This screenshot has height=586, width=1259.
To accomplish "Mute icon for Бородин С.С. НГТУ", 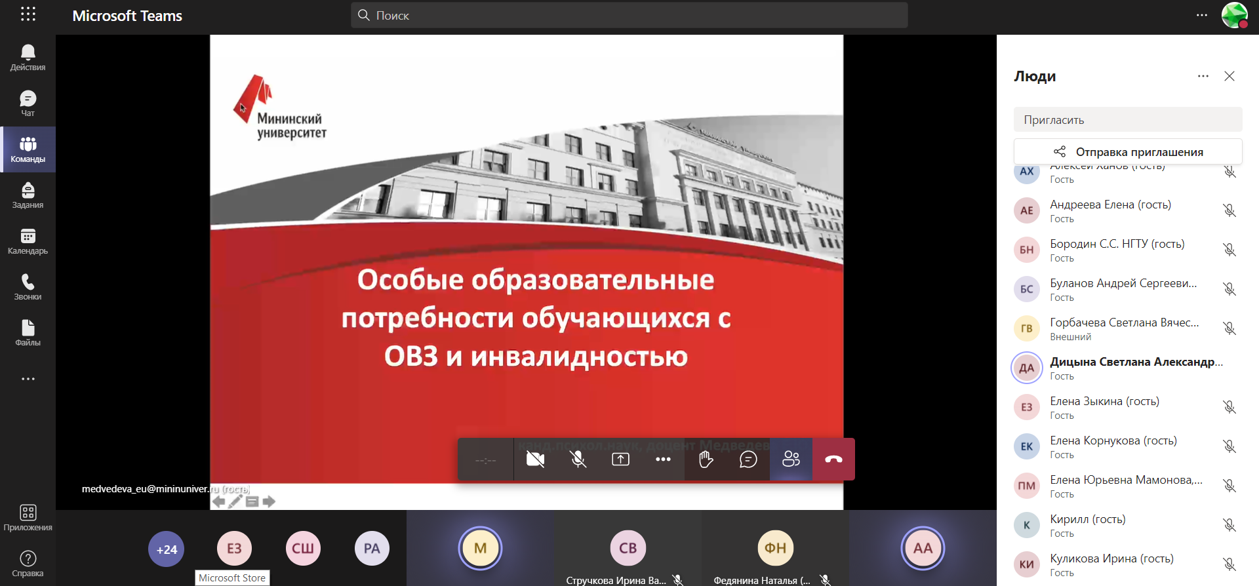I will point(1229,250).
